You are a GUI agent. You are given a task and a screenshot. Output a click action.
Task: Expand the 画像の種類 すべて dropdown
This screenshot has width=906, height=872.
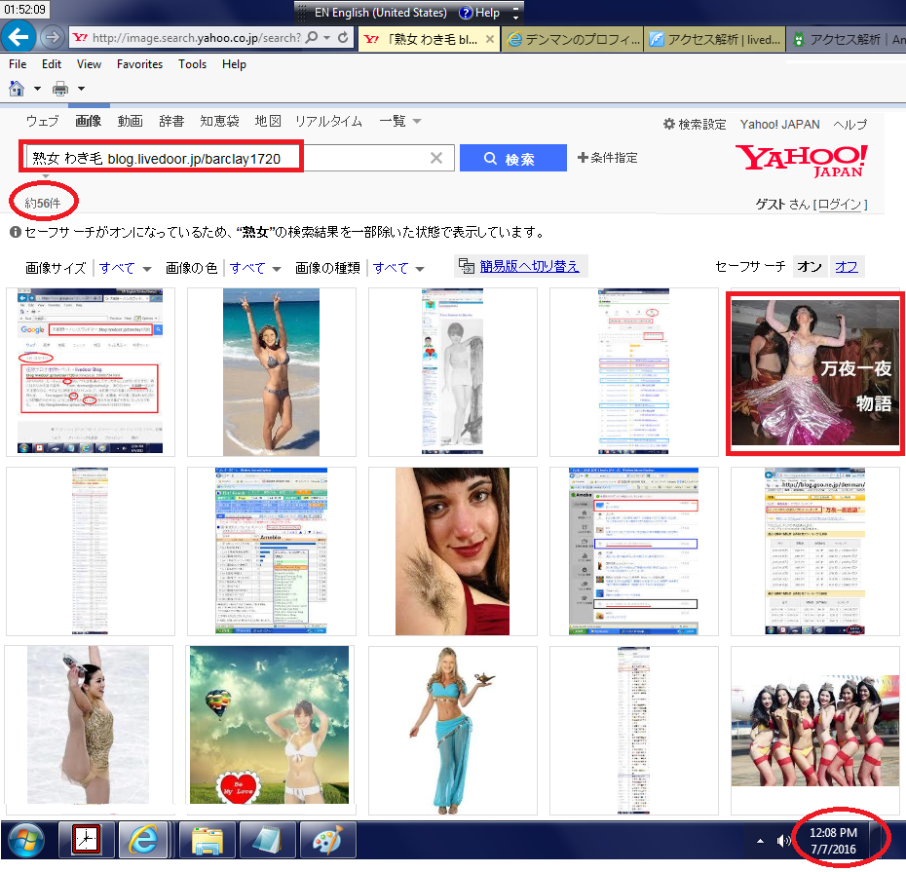point(398,268)
